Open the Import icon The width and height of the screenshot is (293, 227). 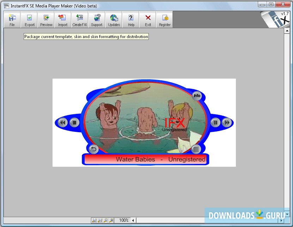pyautogui.click(x=62, y=19)
